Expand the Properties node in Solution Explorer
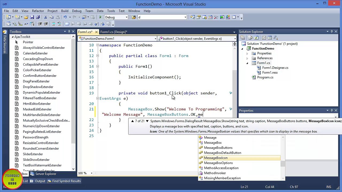Screen dimensions: 342x192 [x=247, y=53]
